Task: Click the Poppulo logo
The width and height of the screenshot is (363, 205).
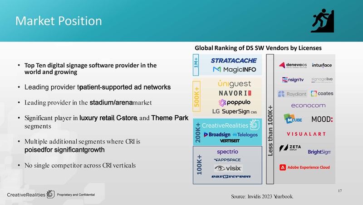Action: (x=234, y=102)
